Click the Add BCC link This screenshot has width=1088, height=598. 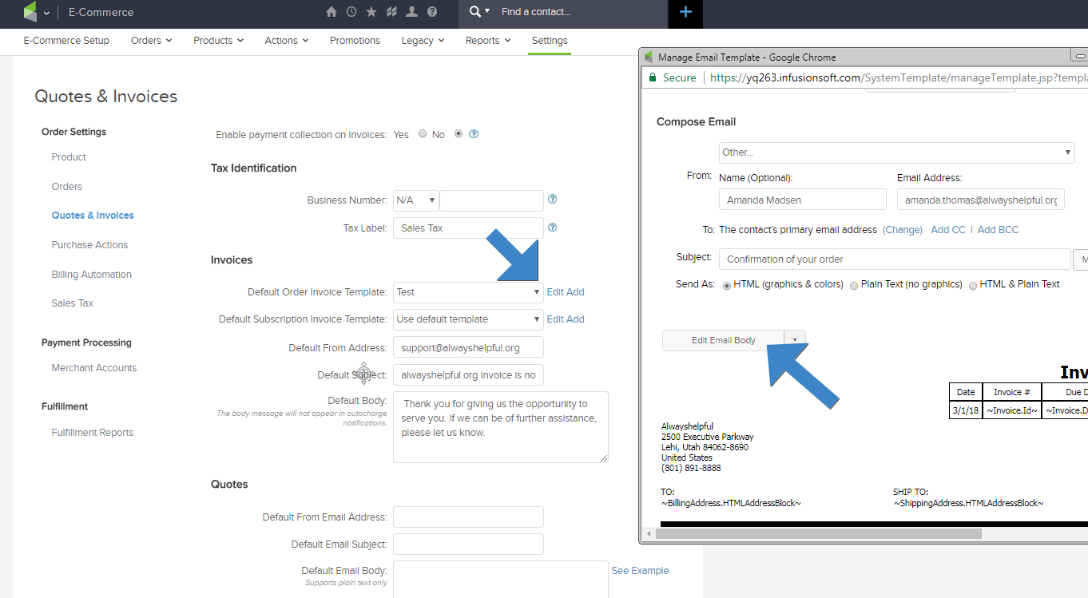click(999, 230)
